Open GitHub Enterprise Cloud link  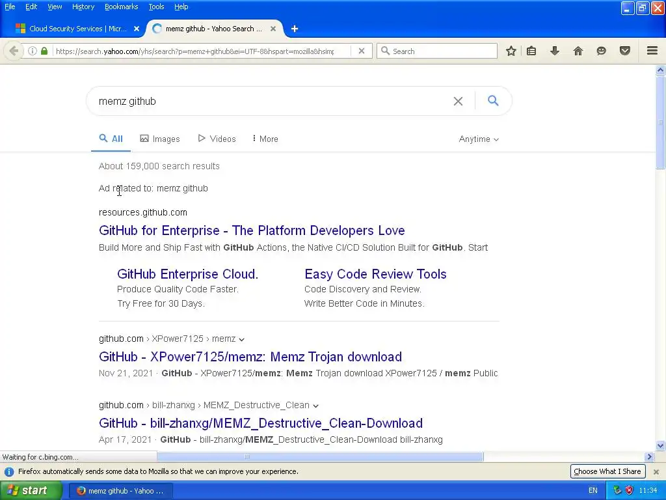tap(188, 274)
